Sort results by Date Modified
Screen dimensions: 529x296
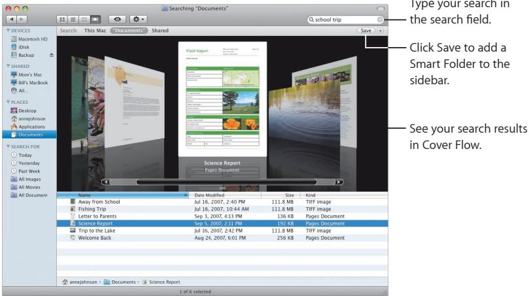click(x=225, y=195)
